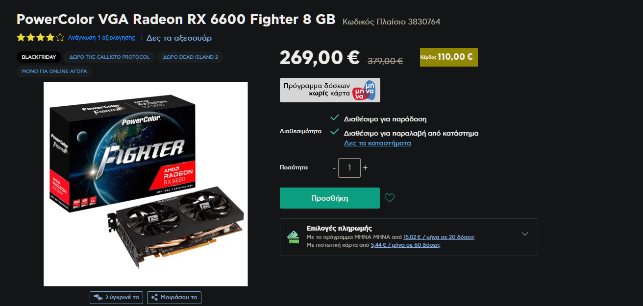Open Δες τα καταστήματα link
The width and height of the screenshot is (643, 306).
coord(377,143)
